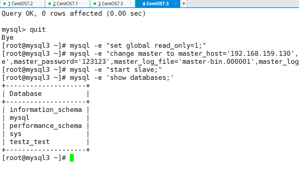The image size is (299, 169).
Task: Add a new session with the plus button
Action: tap(184, 4)
